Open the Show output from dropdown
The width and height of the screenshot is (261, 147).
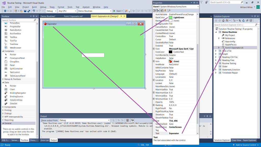[x=84, y=120]
